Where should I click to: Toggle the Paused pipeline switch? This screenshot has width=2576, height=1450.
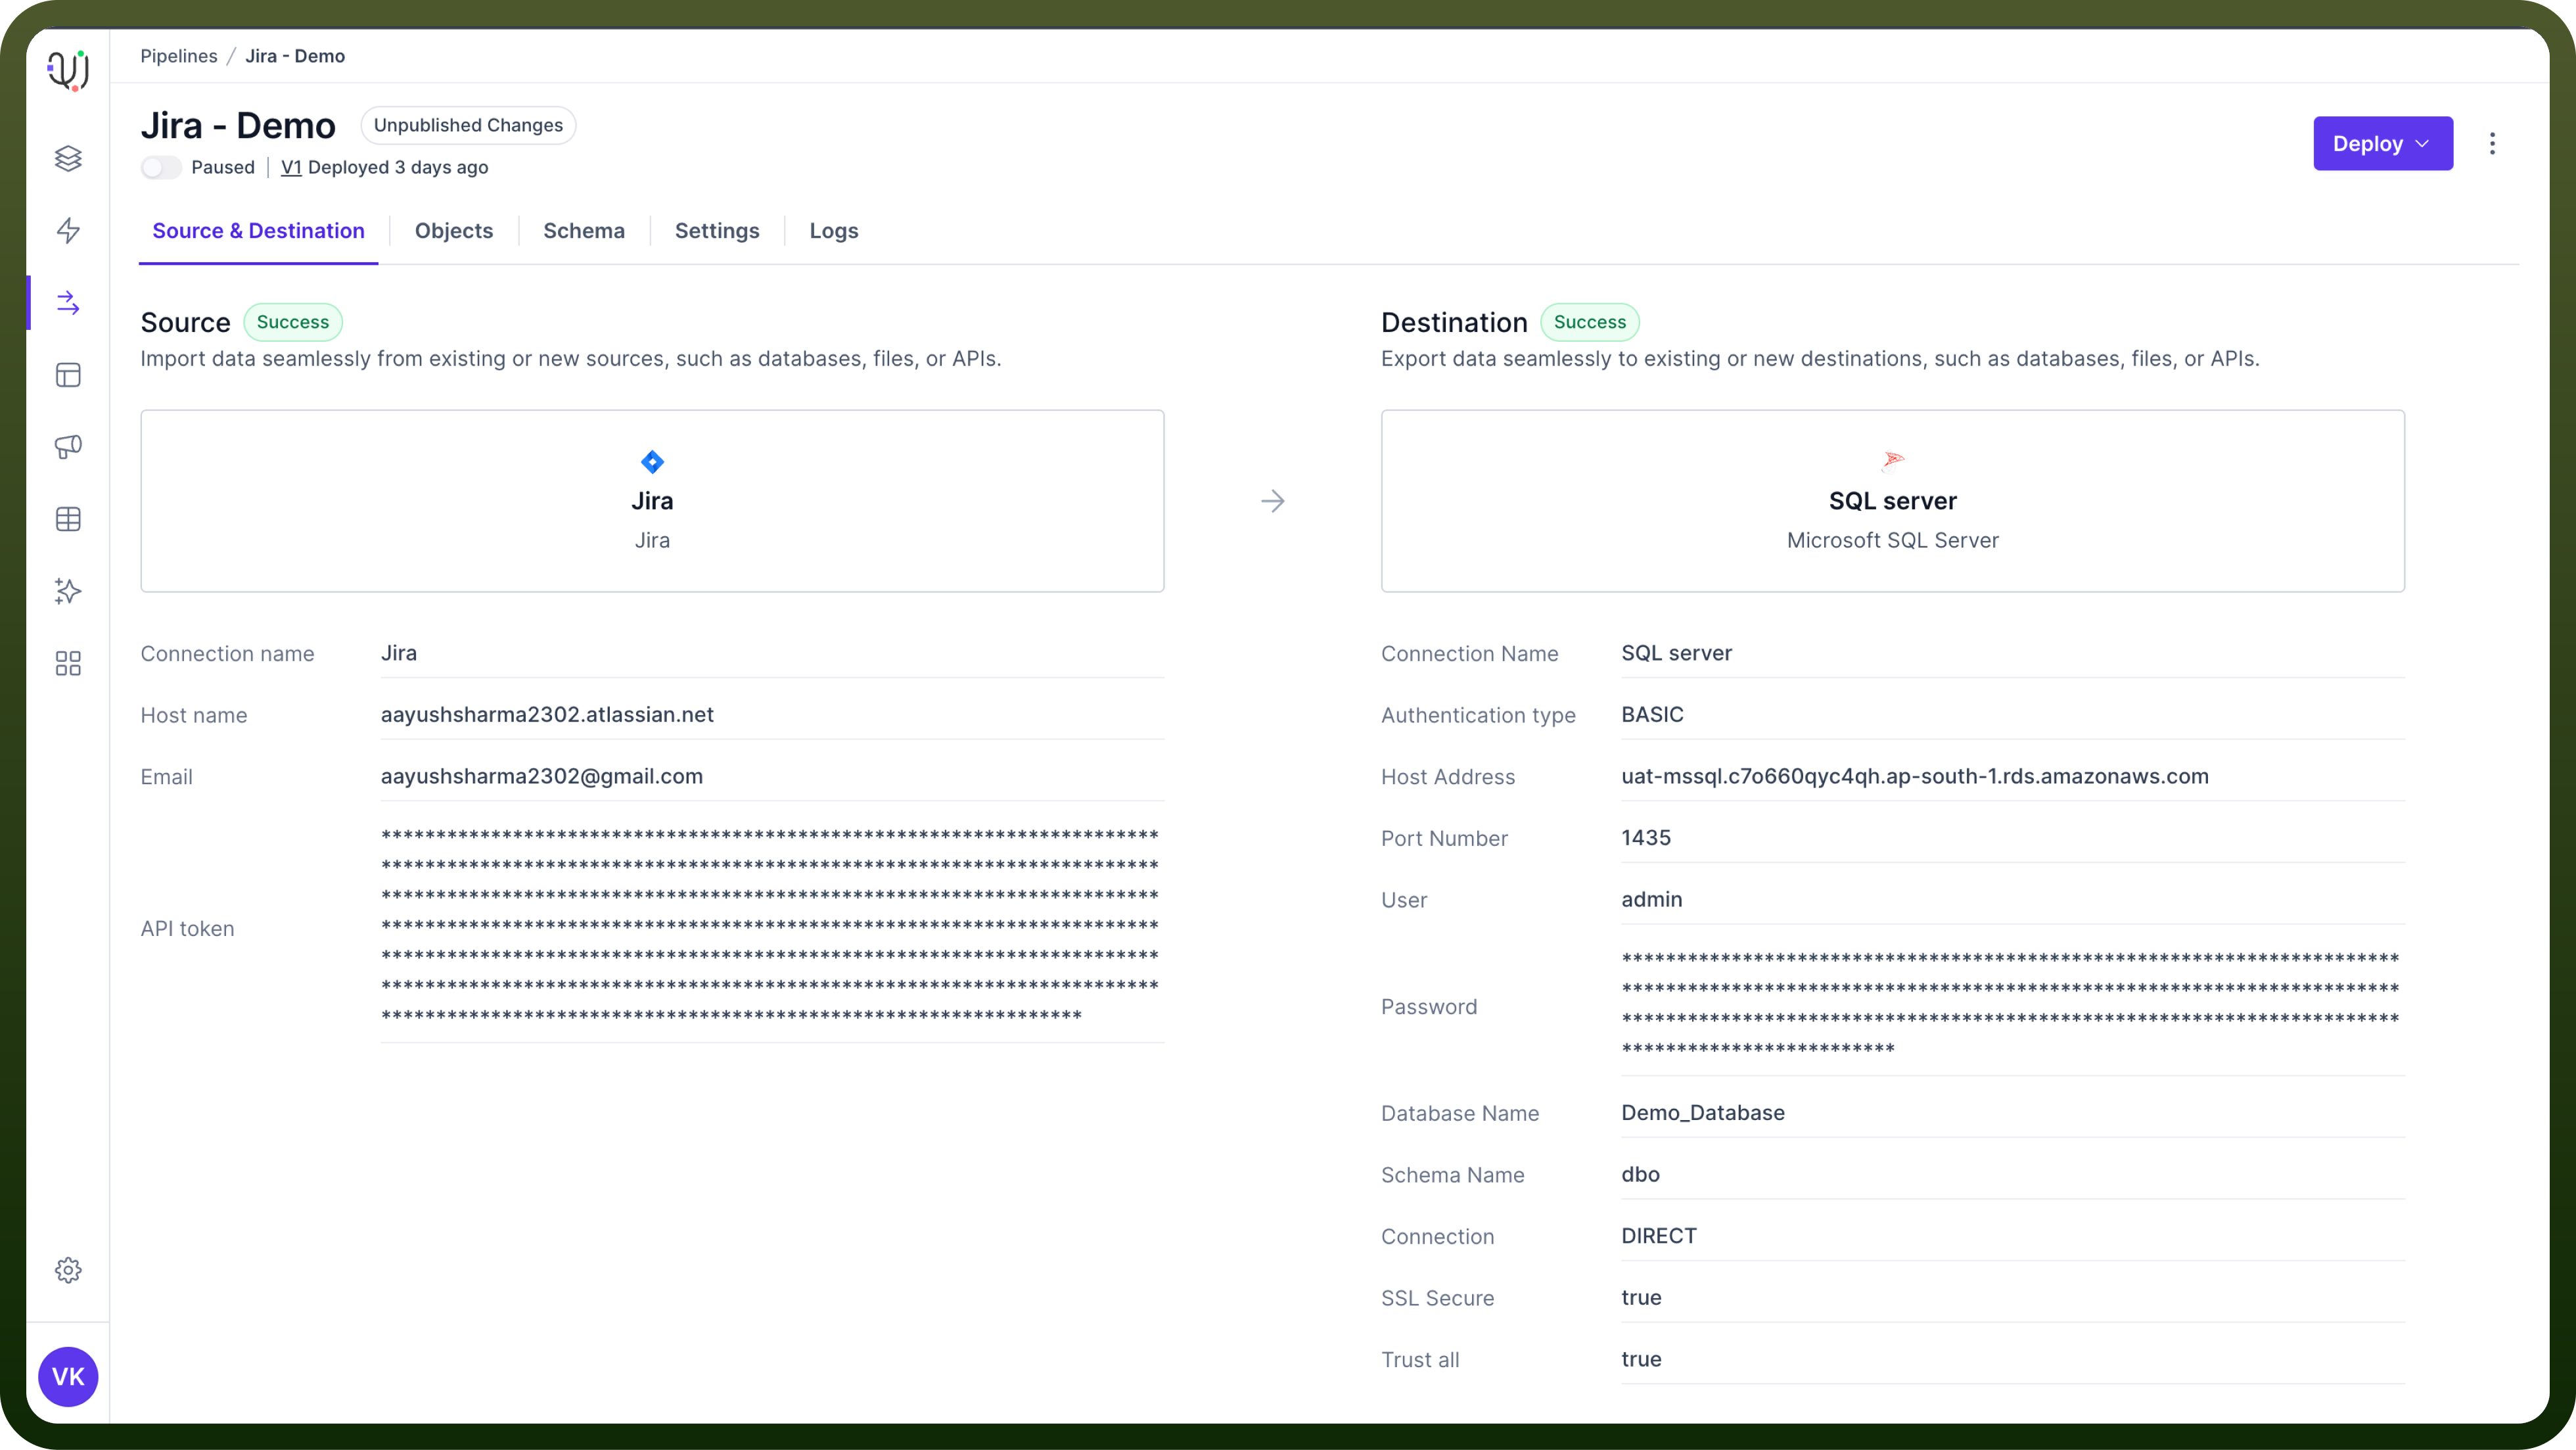click(x=160, y=167)
